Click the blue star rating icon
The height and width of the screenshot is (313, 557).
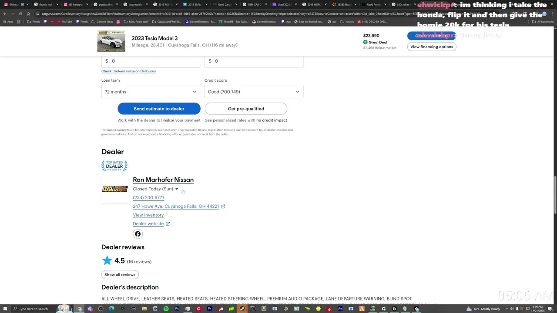click(107, 260)
